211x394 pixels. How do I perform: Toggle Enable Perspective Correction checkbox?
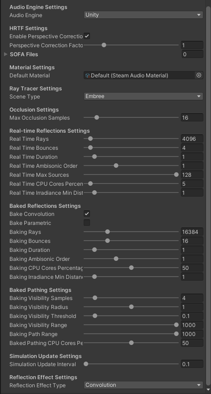click(x=87, y=36)
